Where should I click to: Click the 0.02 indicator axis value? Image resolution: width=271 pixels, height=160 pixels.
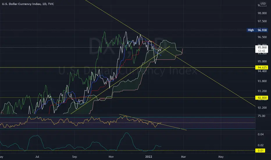pyautogui.click(x=261, y=145)
